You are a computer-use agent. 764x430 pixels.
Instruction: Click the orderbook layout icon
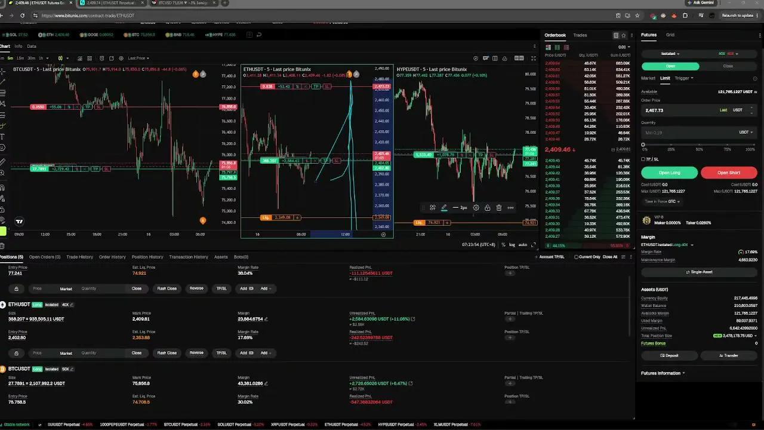pos(616,35)
